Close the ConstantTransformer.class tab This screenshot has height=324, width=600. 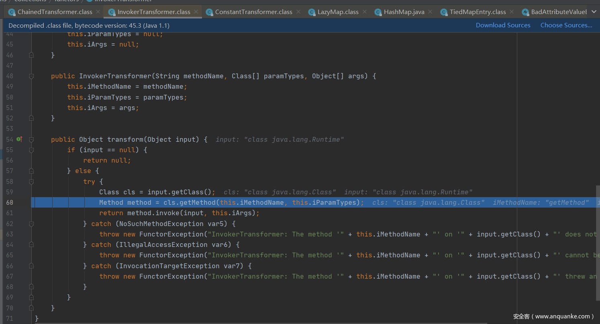click(298, 12)
